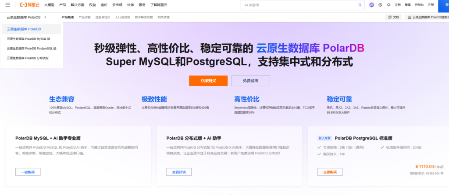Click the 新人专享 badge
Screen dimensions: 449x195
(x=324, y=138)
